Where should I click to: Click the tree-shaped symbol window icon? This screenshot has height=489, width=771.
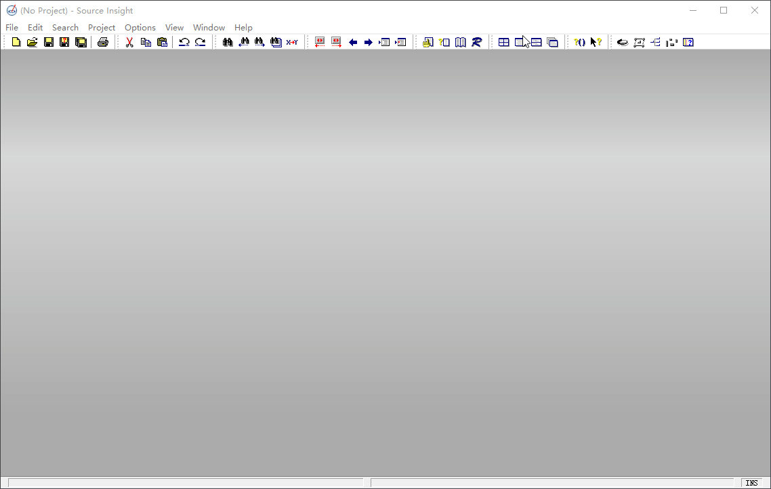pyautogui.click(x=655, y=42)
